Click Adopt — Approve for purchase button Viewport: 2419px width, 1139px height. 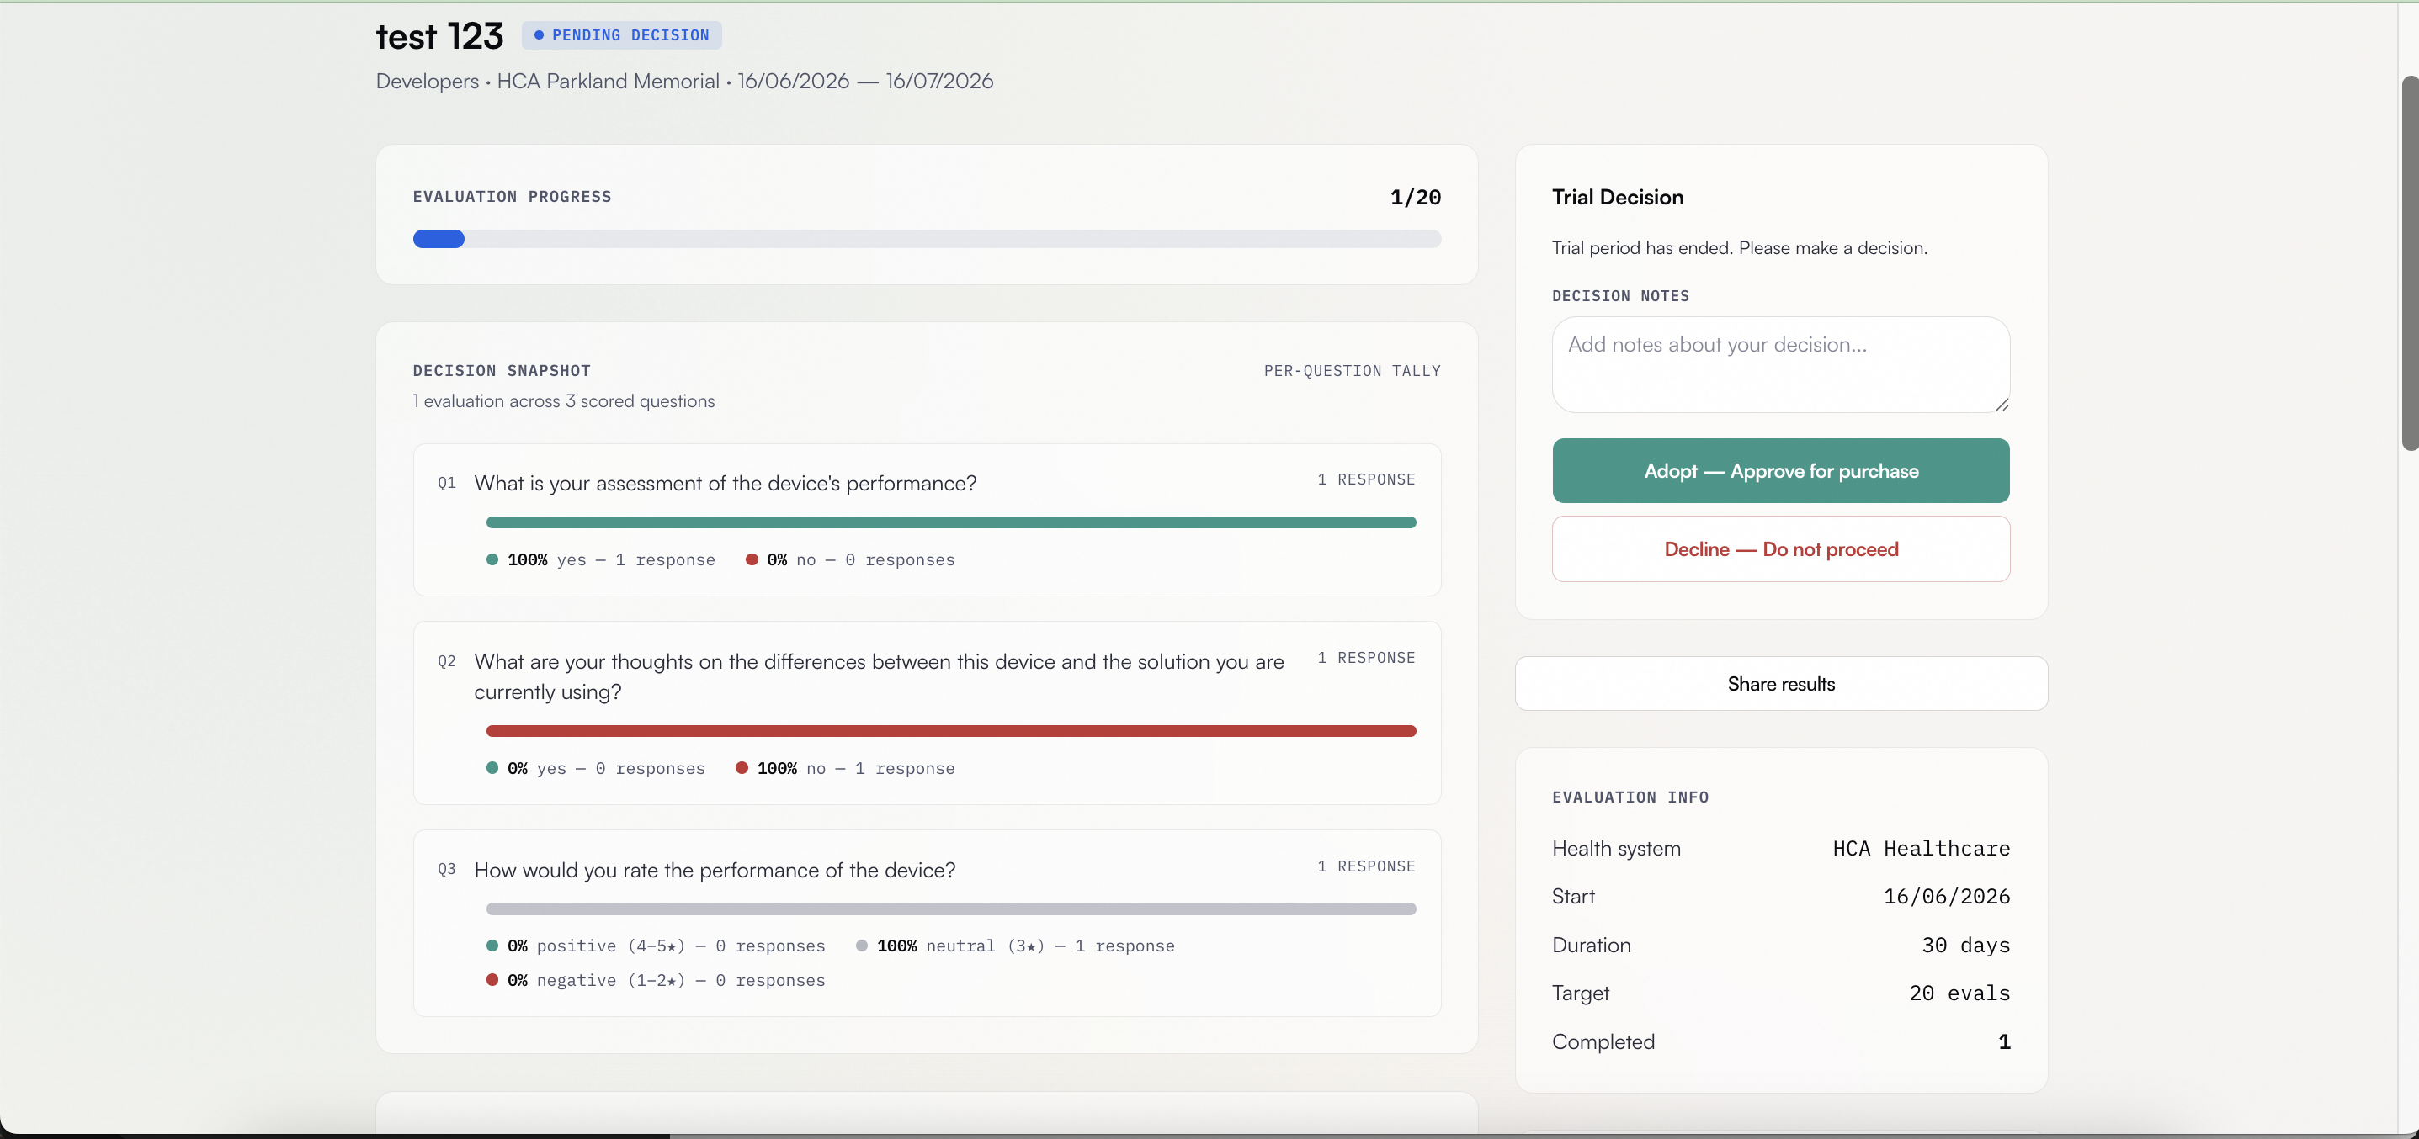(1780, 471)
